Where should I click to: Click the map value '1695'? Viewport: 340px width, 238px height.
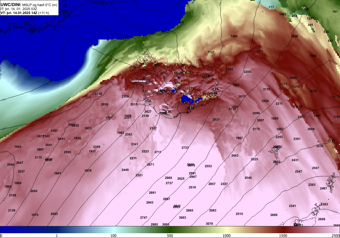293,78
